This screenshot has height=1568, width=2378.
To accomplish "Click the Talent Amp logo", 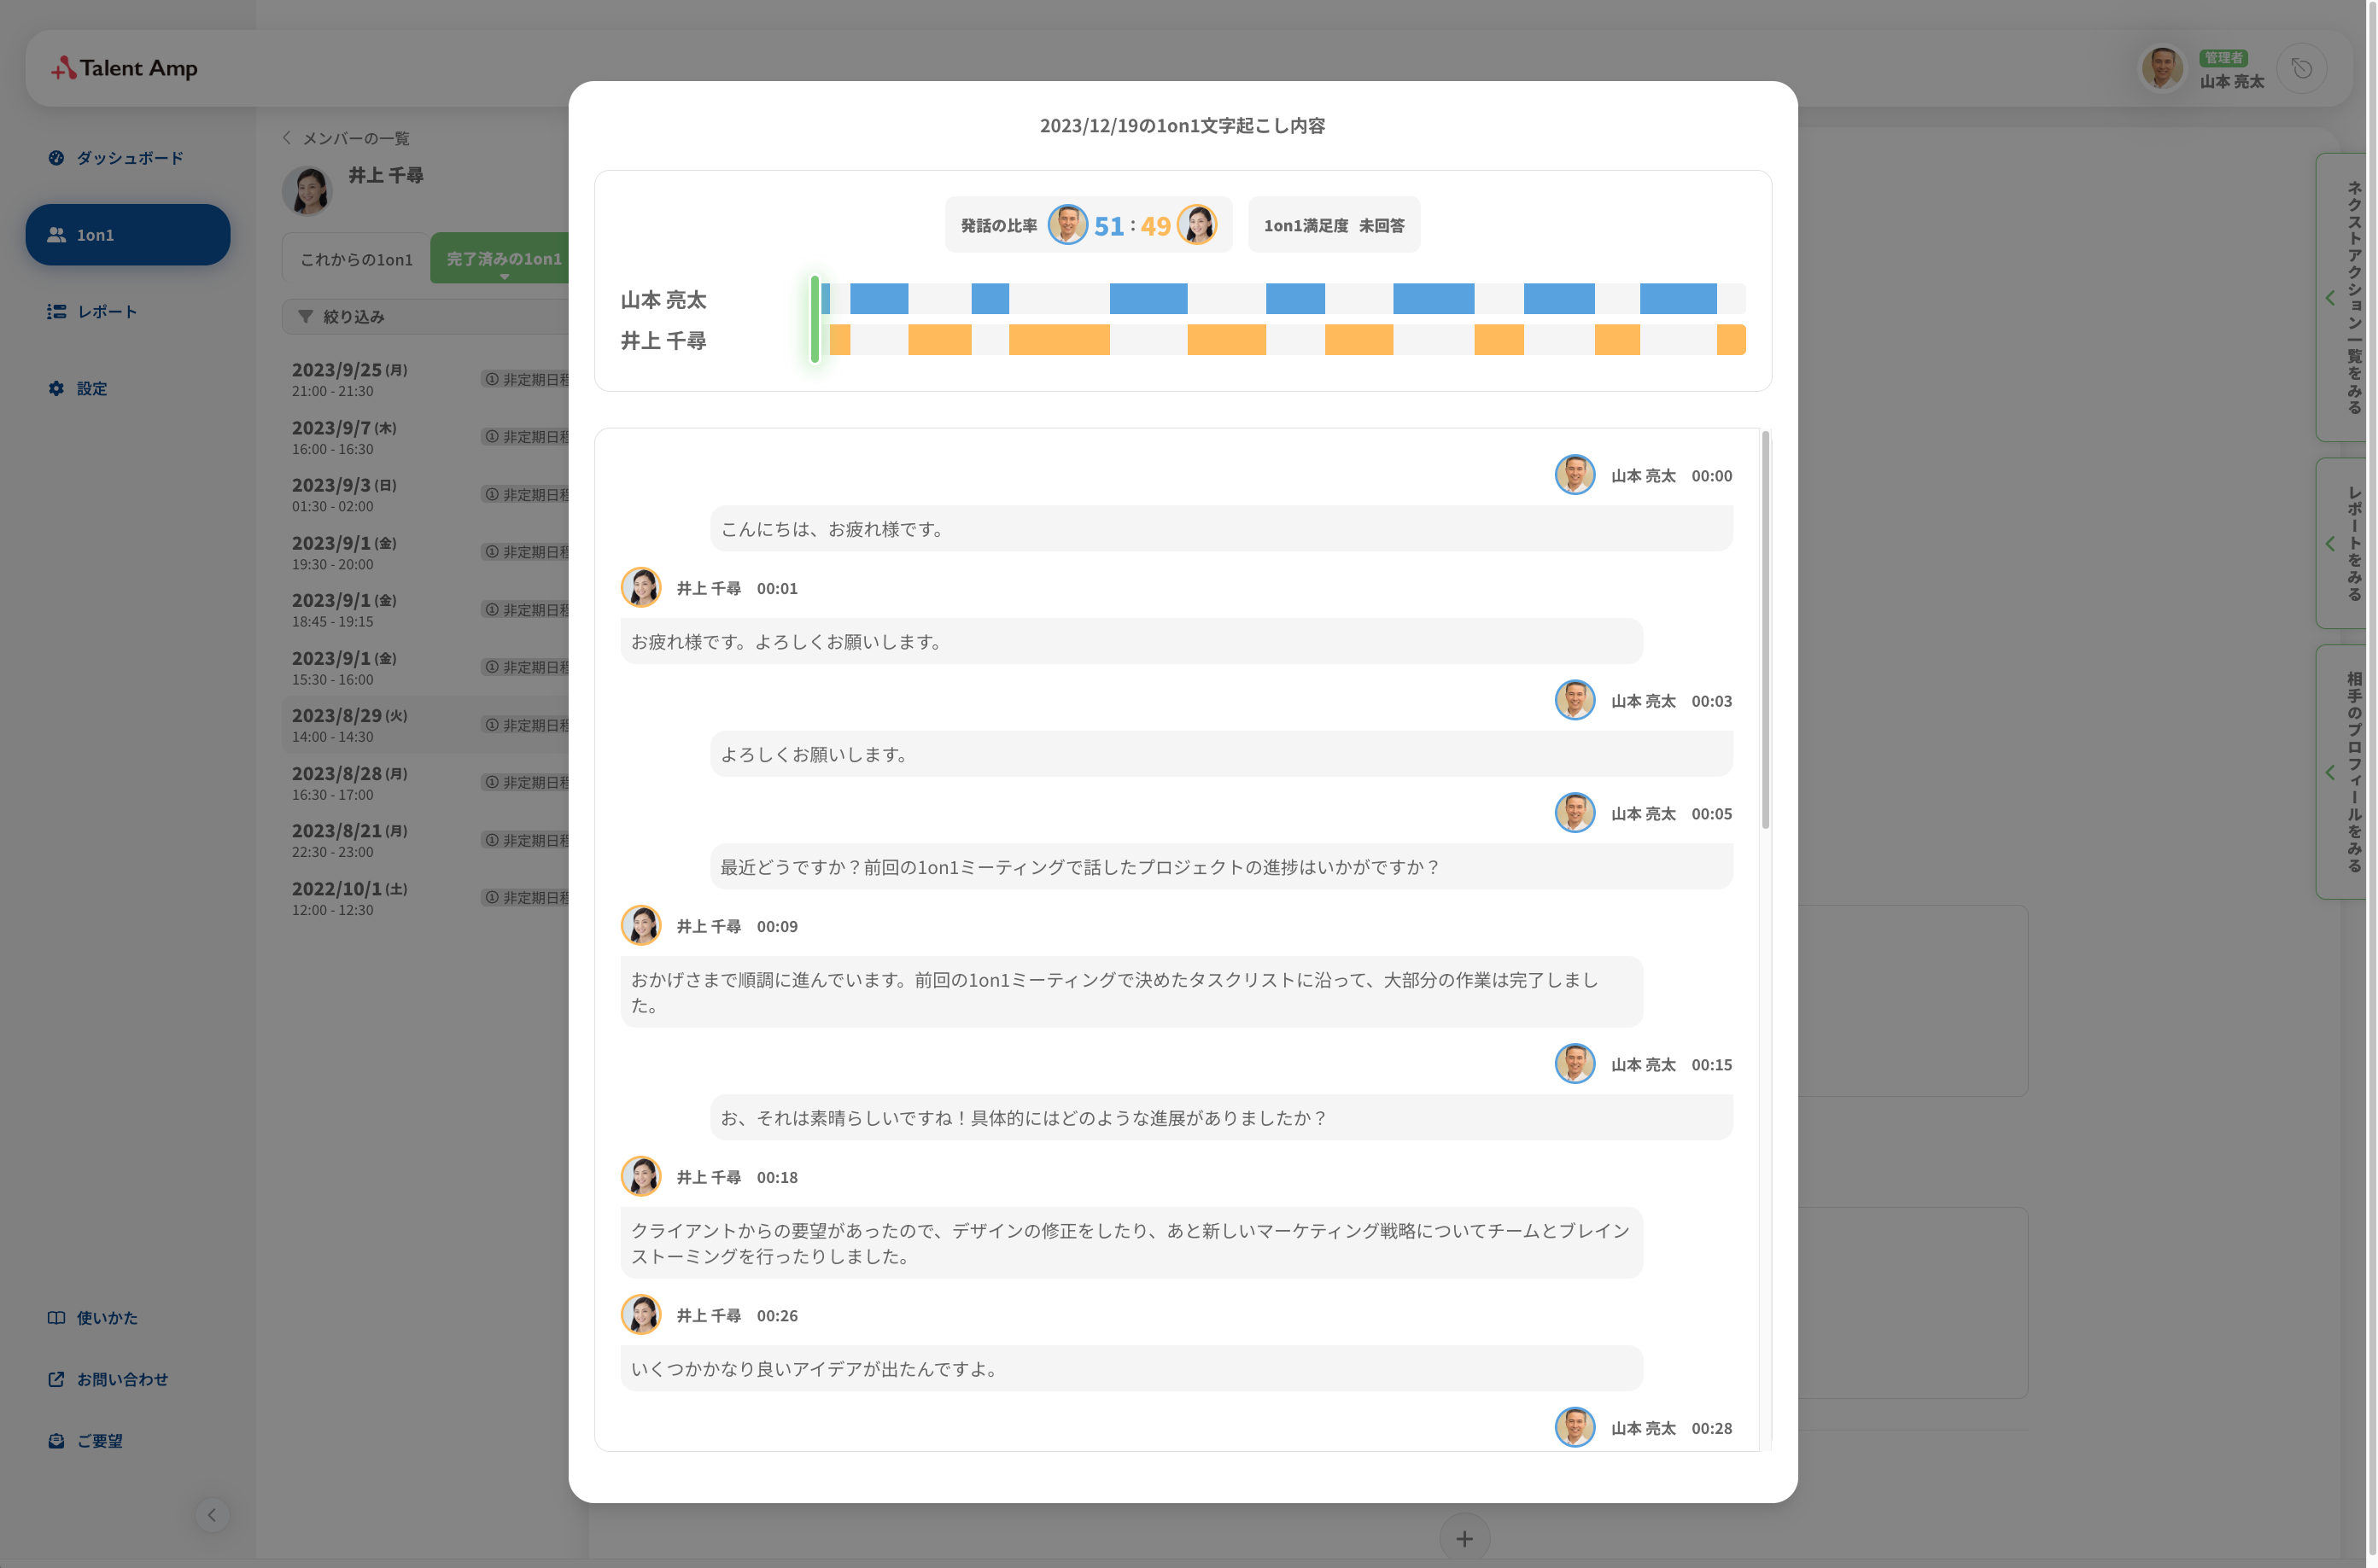I will (124, 68).
